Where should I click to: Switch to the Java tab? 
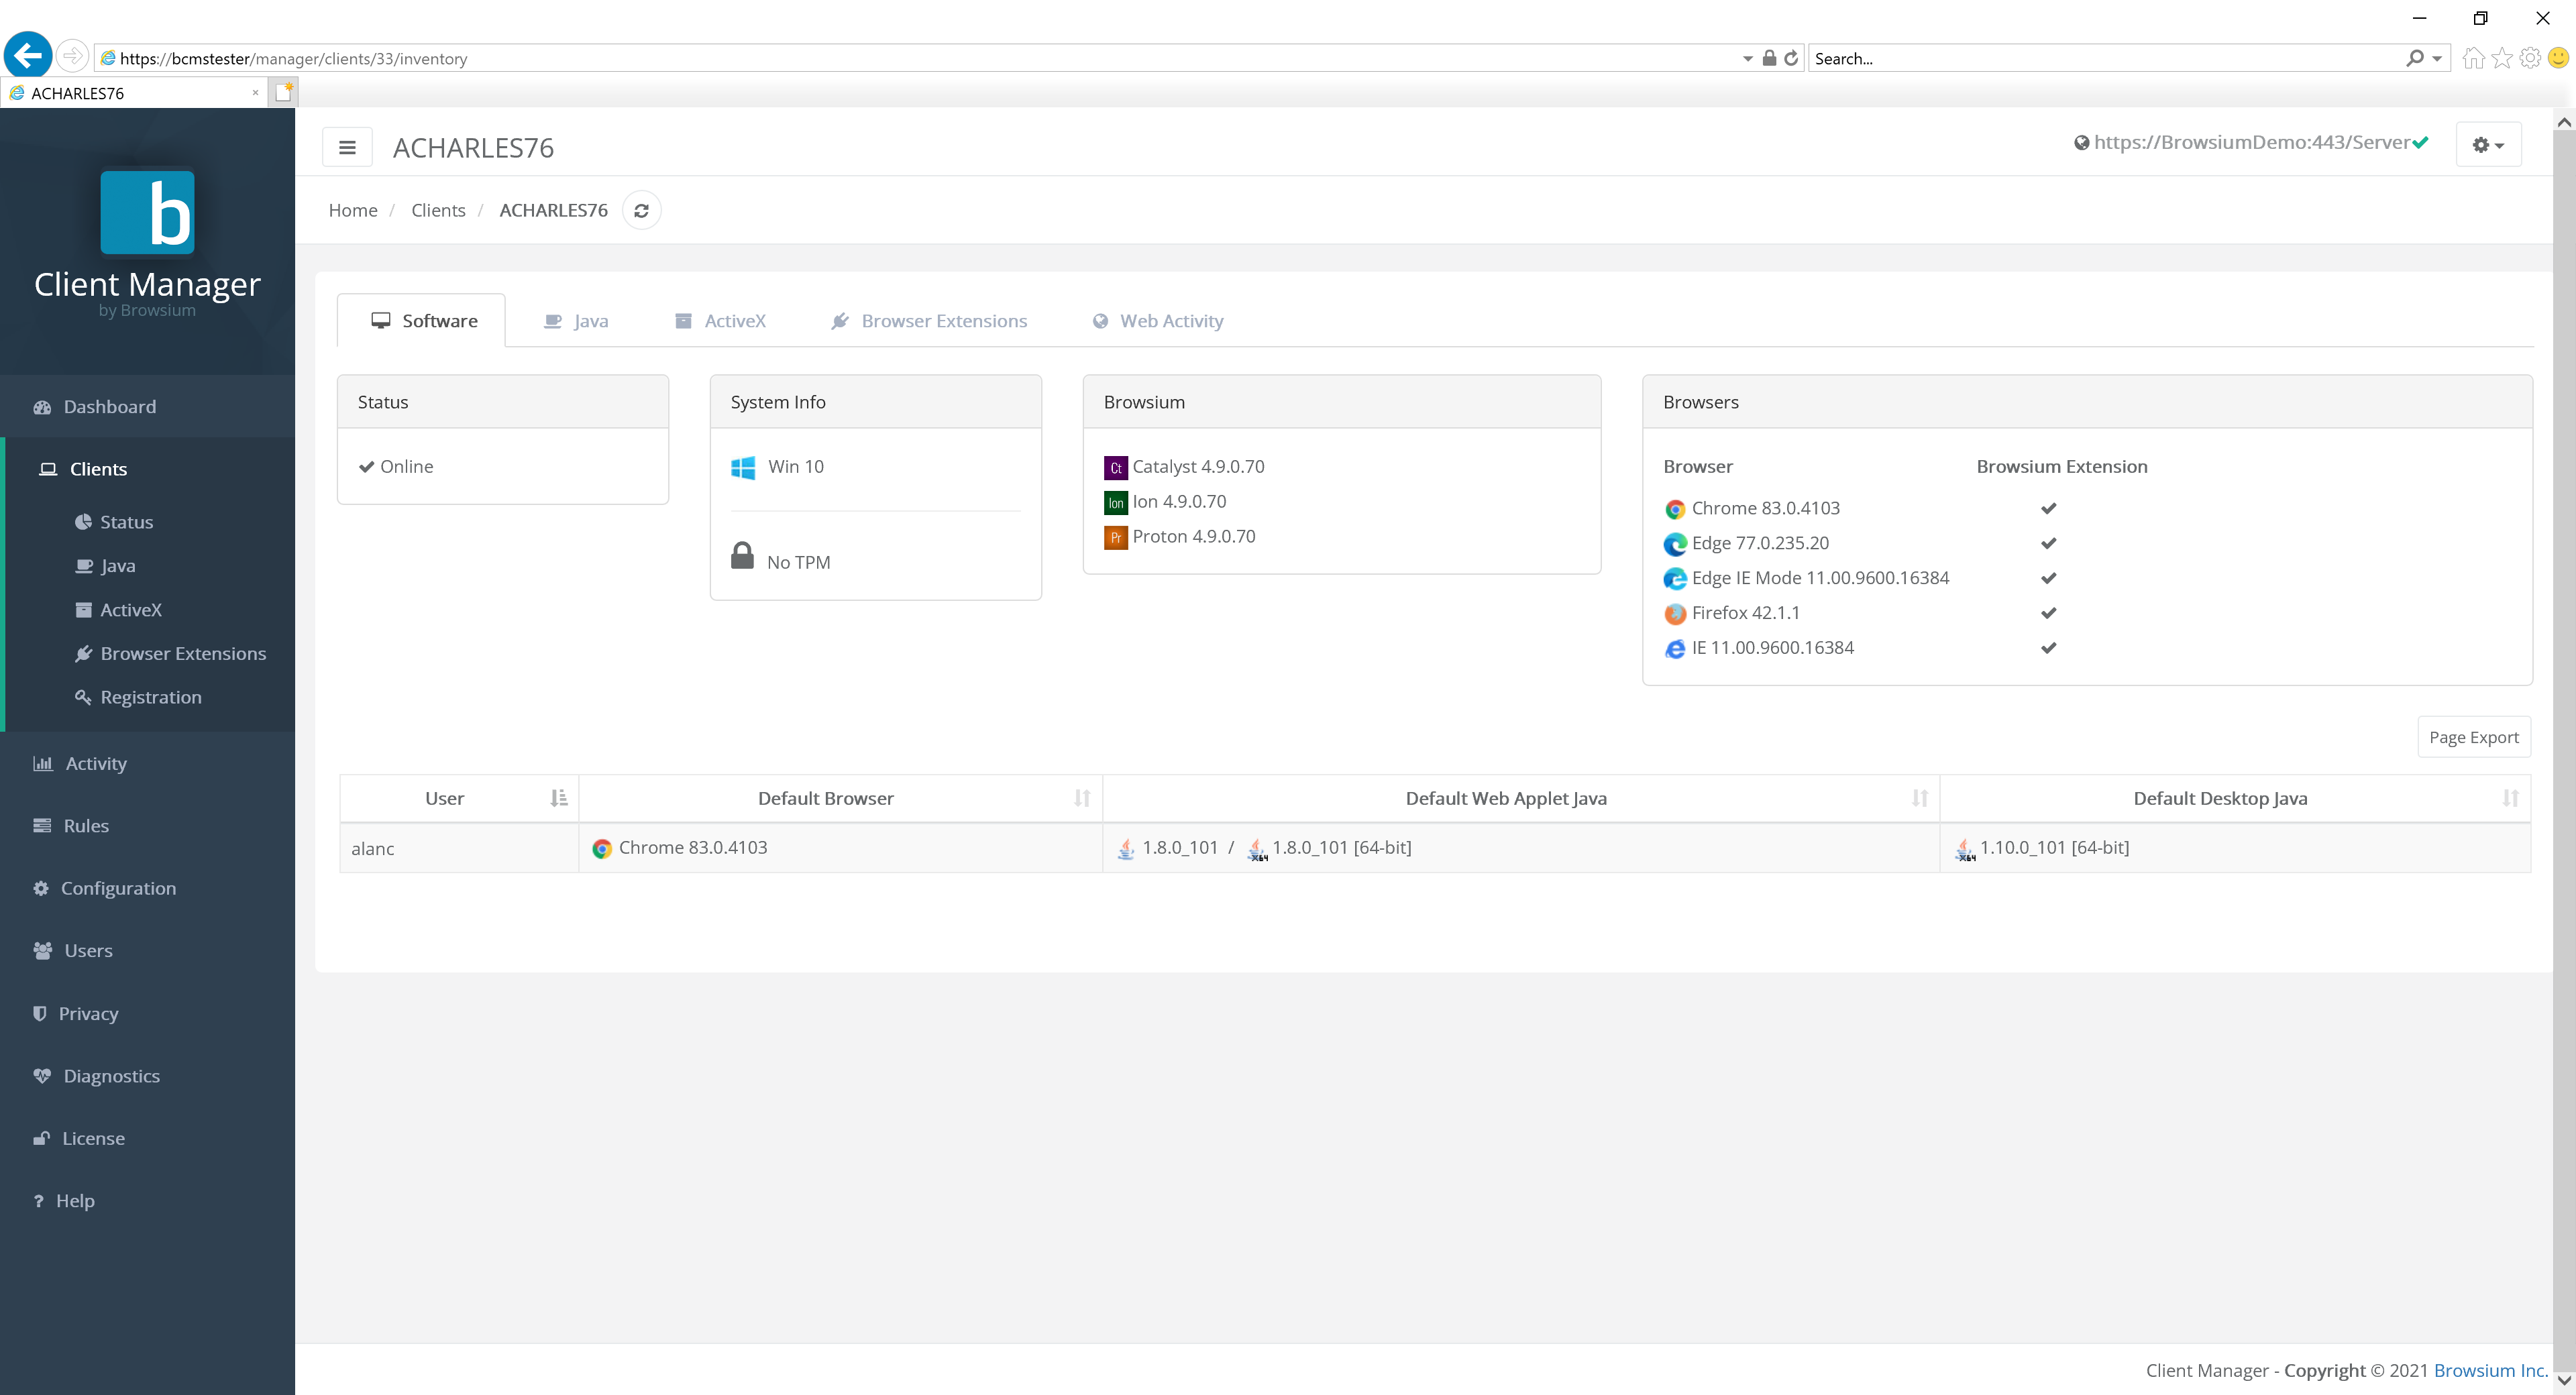(x=576, y=321)
